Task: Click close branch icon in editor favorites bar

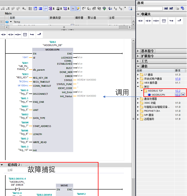Action: coord(39,34)
